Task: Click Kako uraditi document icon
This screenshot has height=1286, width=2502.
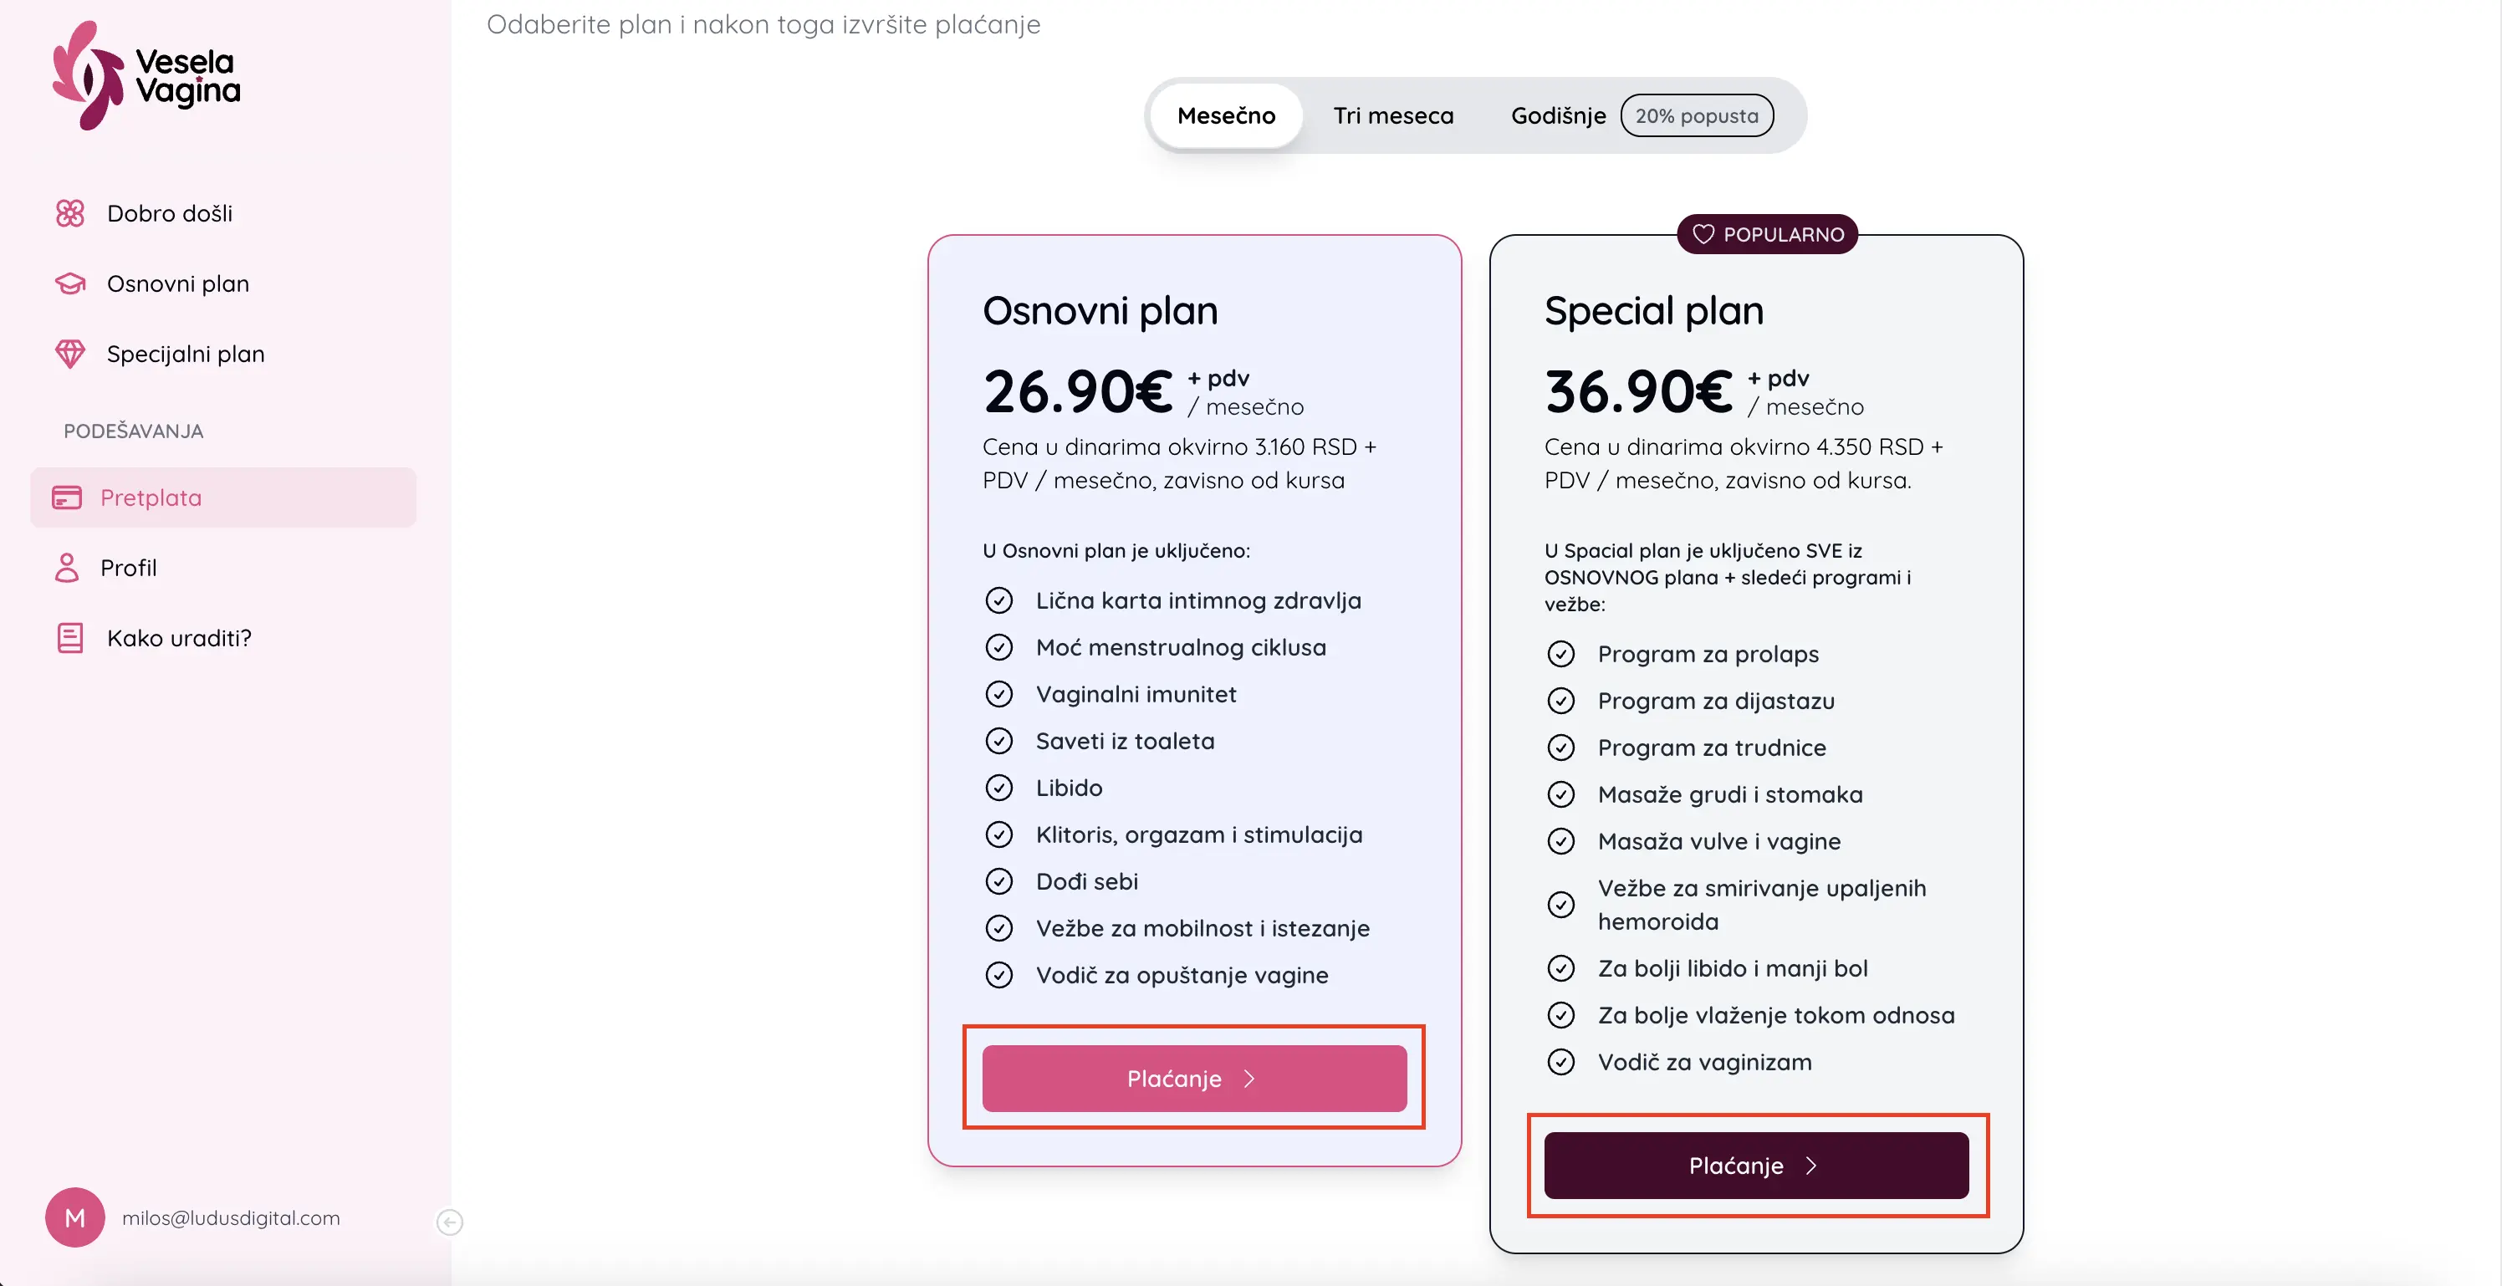Action: click(x=70, y=638)
